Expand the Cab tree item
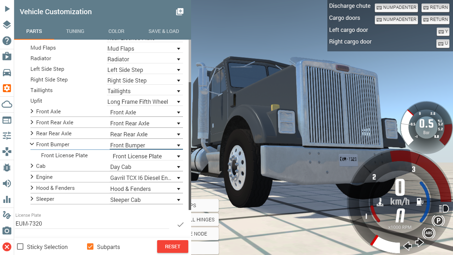 coord(32,166)
